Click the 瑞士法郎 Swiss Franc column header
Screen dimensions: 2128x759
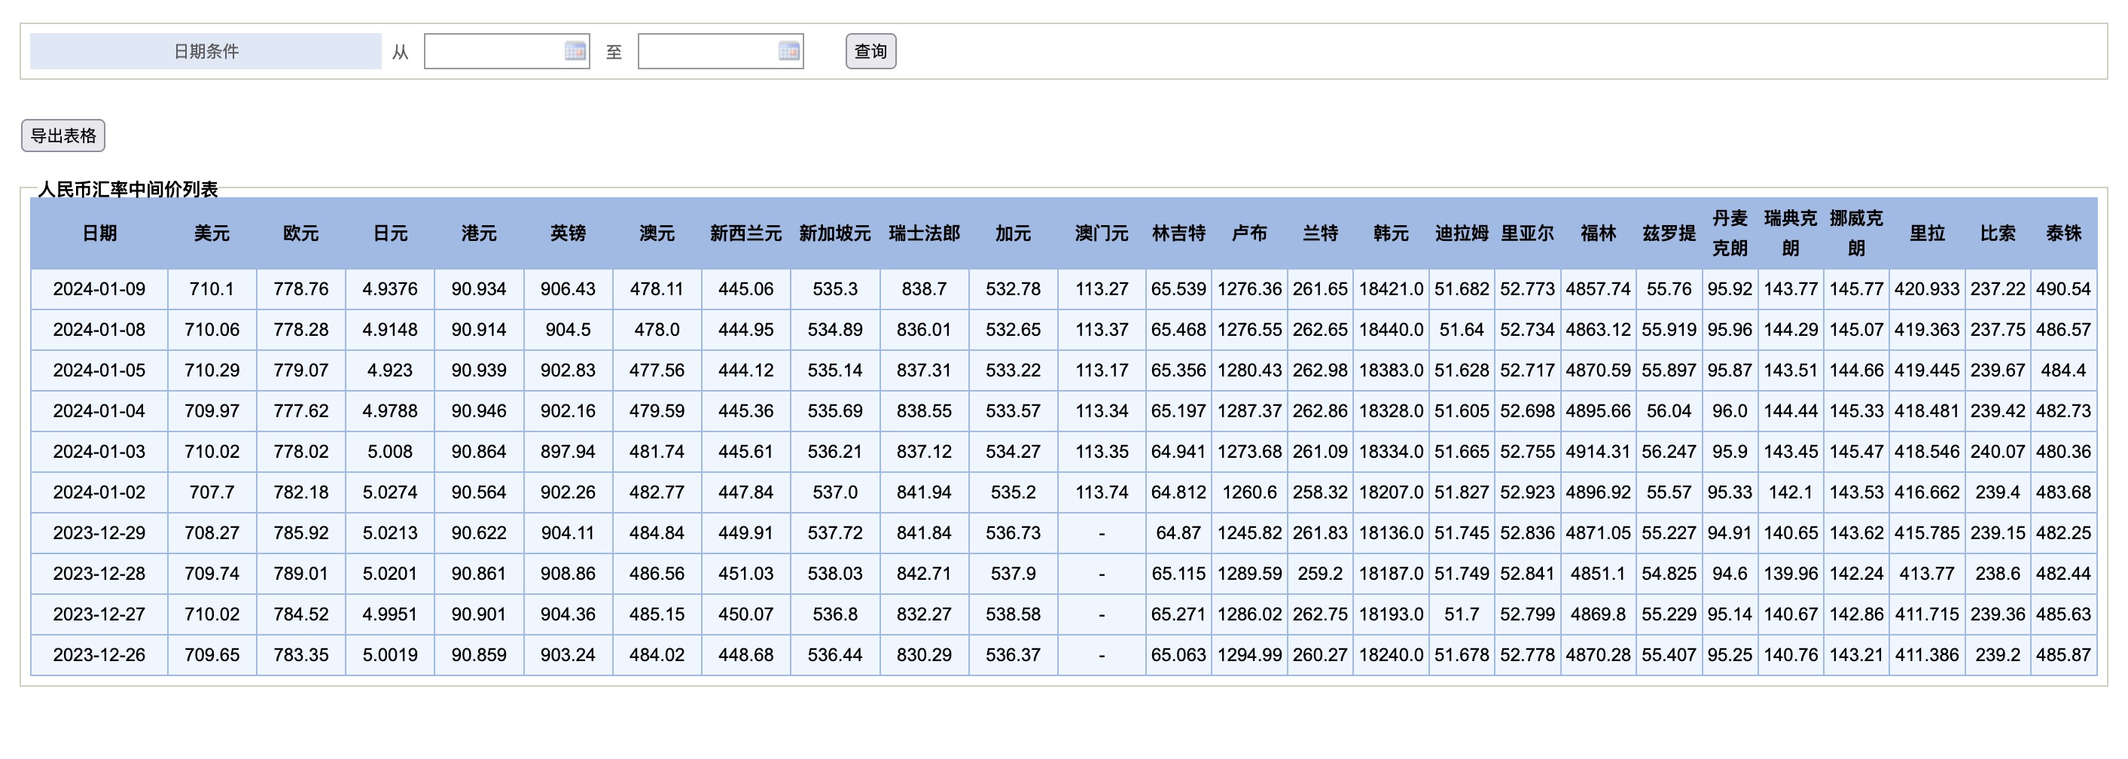tap(925, 233)
